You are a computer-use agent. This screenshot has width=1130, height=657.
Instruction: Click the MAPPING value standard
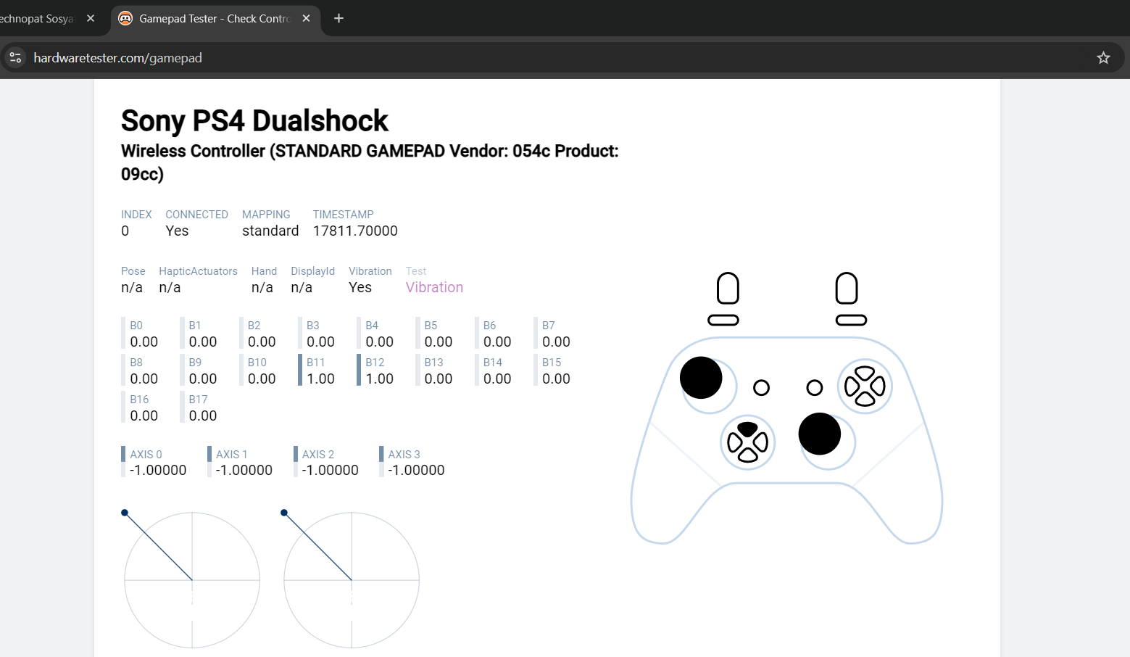click(270, 231)
